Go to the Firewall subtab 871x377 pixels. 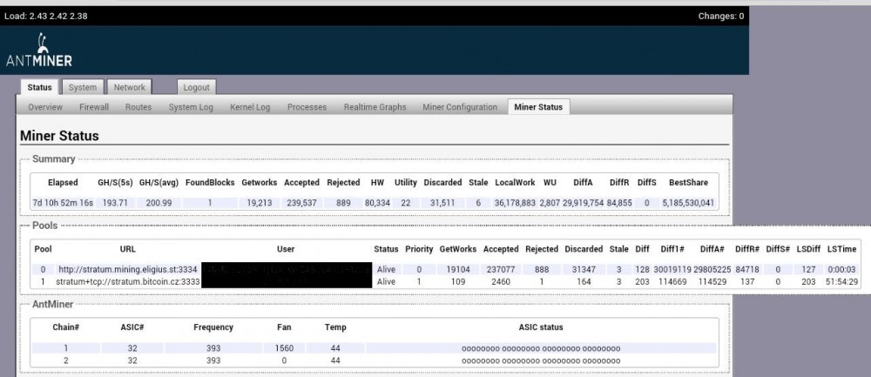tap(94, 107)
